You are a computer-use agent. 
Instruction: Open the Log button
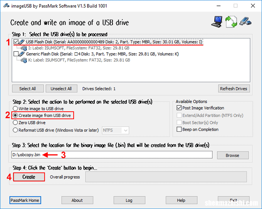(129, 200)
